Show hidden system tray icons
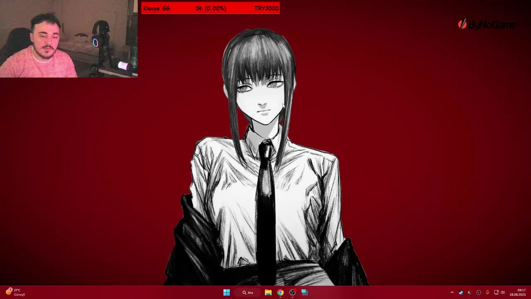This screenshot has width=531, height=299. (452, 292)
